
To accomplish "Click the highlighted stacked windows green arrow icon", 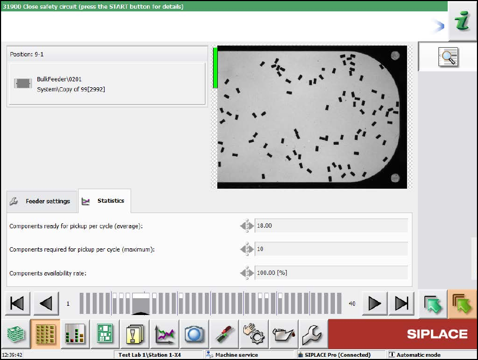I will 462,304.
